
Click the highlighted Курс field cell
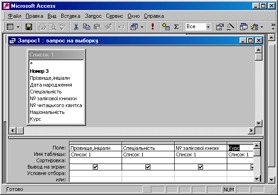click(240, 148)
